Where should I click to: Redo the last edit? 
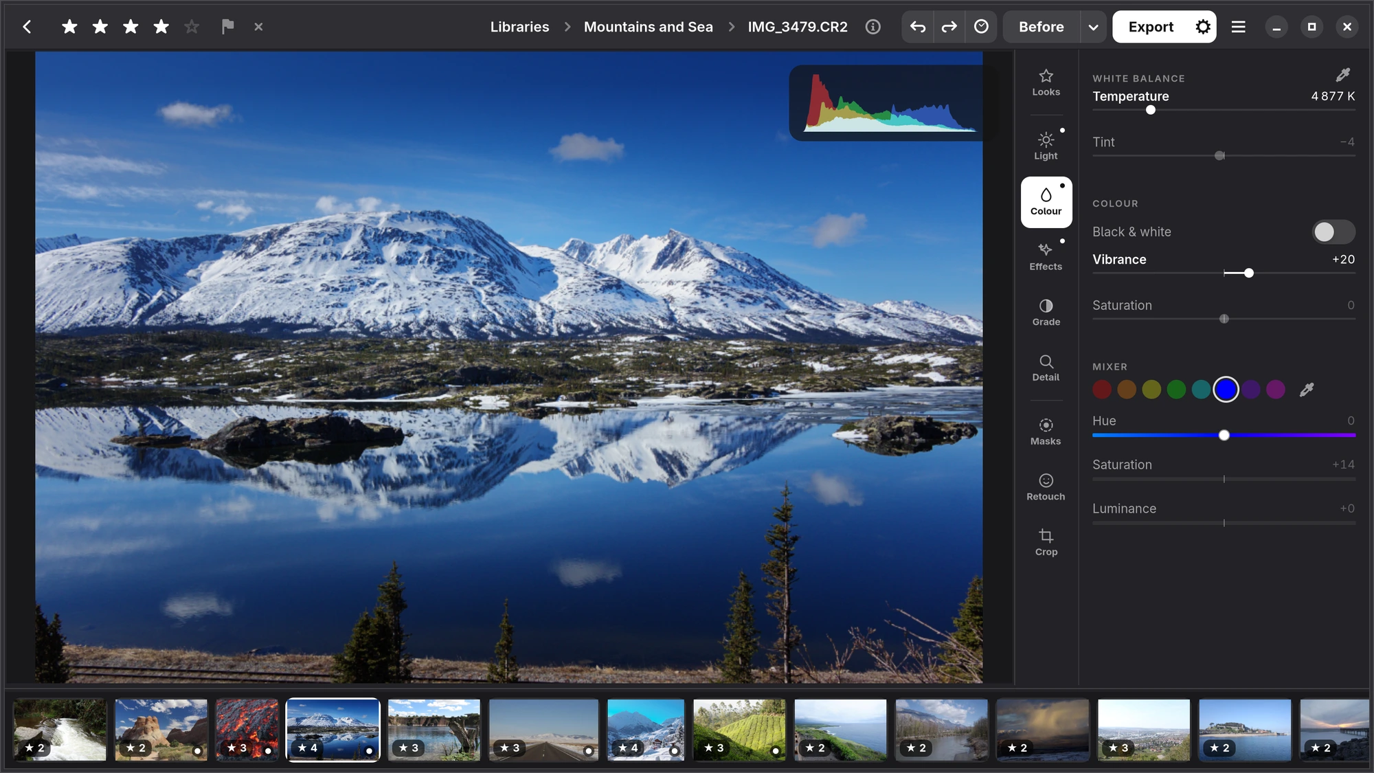click(949, 27)
